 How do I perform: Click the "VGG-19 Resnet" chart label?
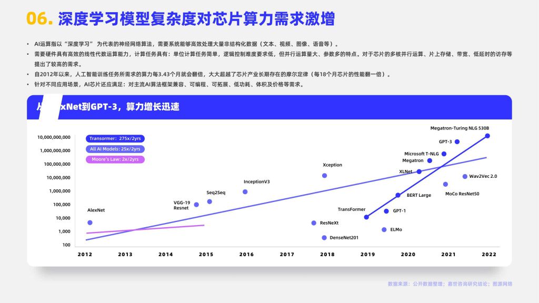[182, 206]
